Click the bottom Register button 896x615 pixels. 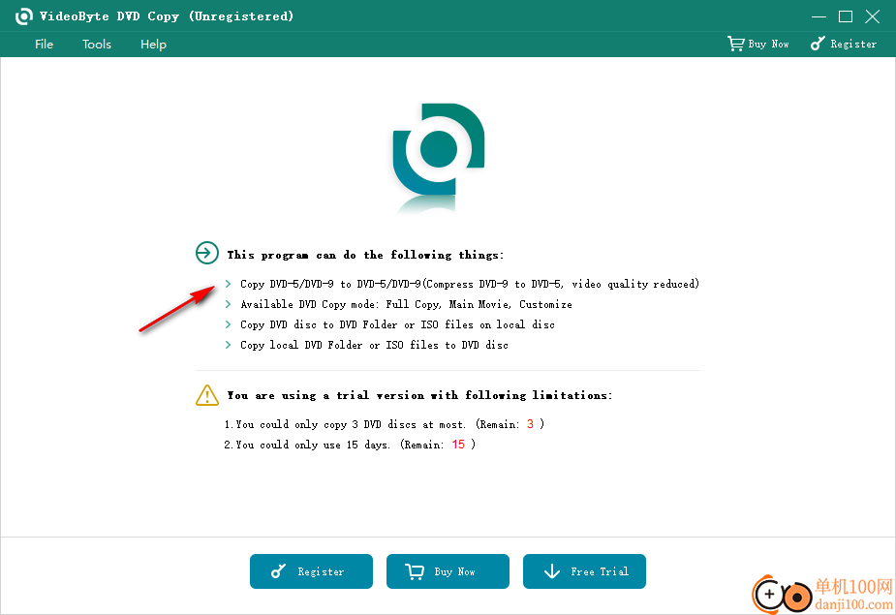pos(312,571)
